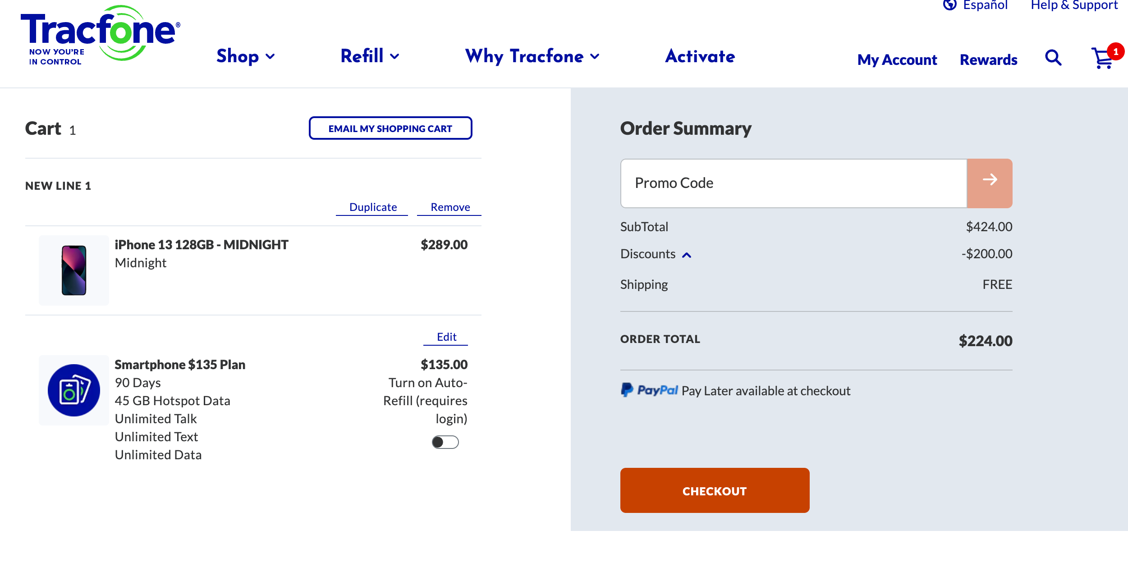
Task: Collapse the Discounts chevron
Action: coord(687,255)
